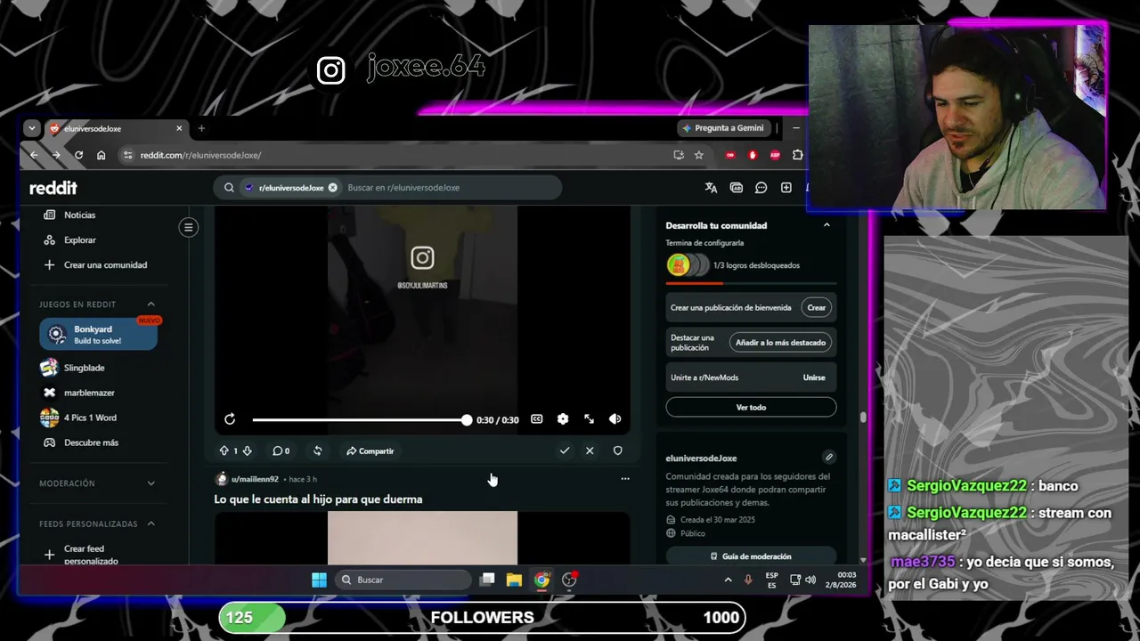The image size is (1140, 641).
Task: Click the ABP extension icon
Action: (x=775, y=155)
